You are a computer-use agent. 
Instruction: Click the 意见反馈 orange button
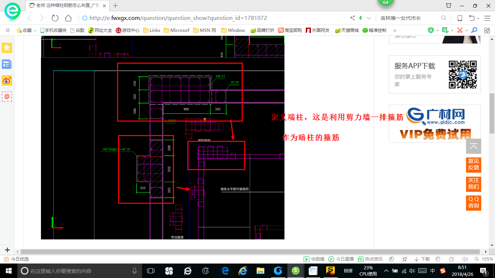[473, 164]
